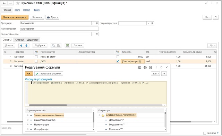Open help with ? button in main toolbar

pyautogui.click(x=216, y=17)
